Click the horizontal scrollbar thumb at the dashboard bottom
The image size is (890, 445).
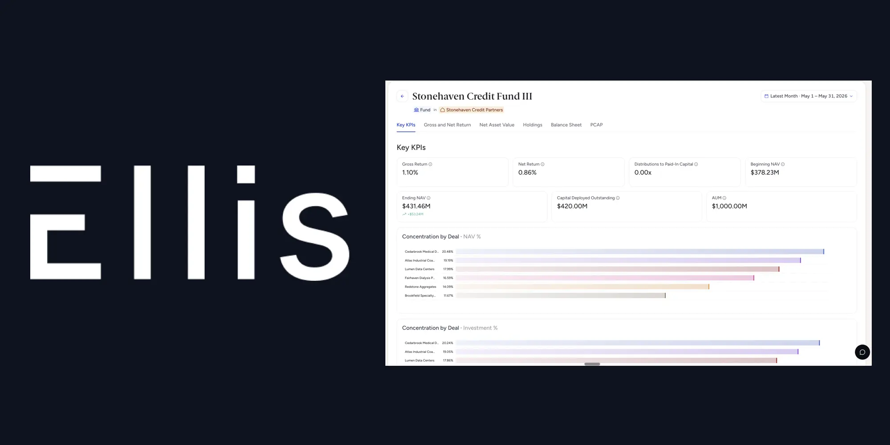592,364
